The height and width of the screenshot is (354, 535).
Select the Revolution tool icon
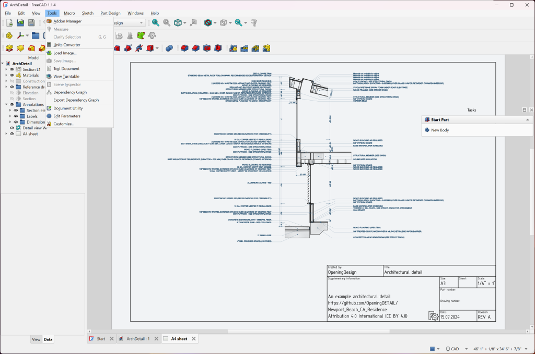[x=20, y=48]
